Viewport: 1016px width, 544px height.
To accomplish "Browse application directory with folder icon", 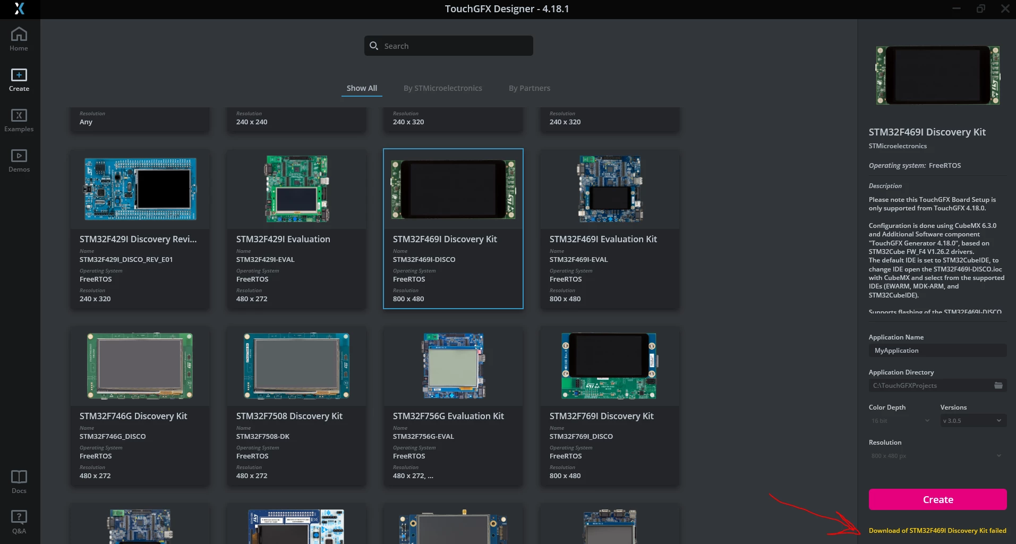I will click(x=998, y=386).
